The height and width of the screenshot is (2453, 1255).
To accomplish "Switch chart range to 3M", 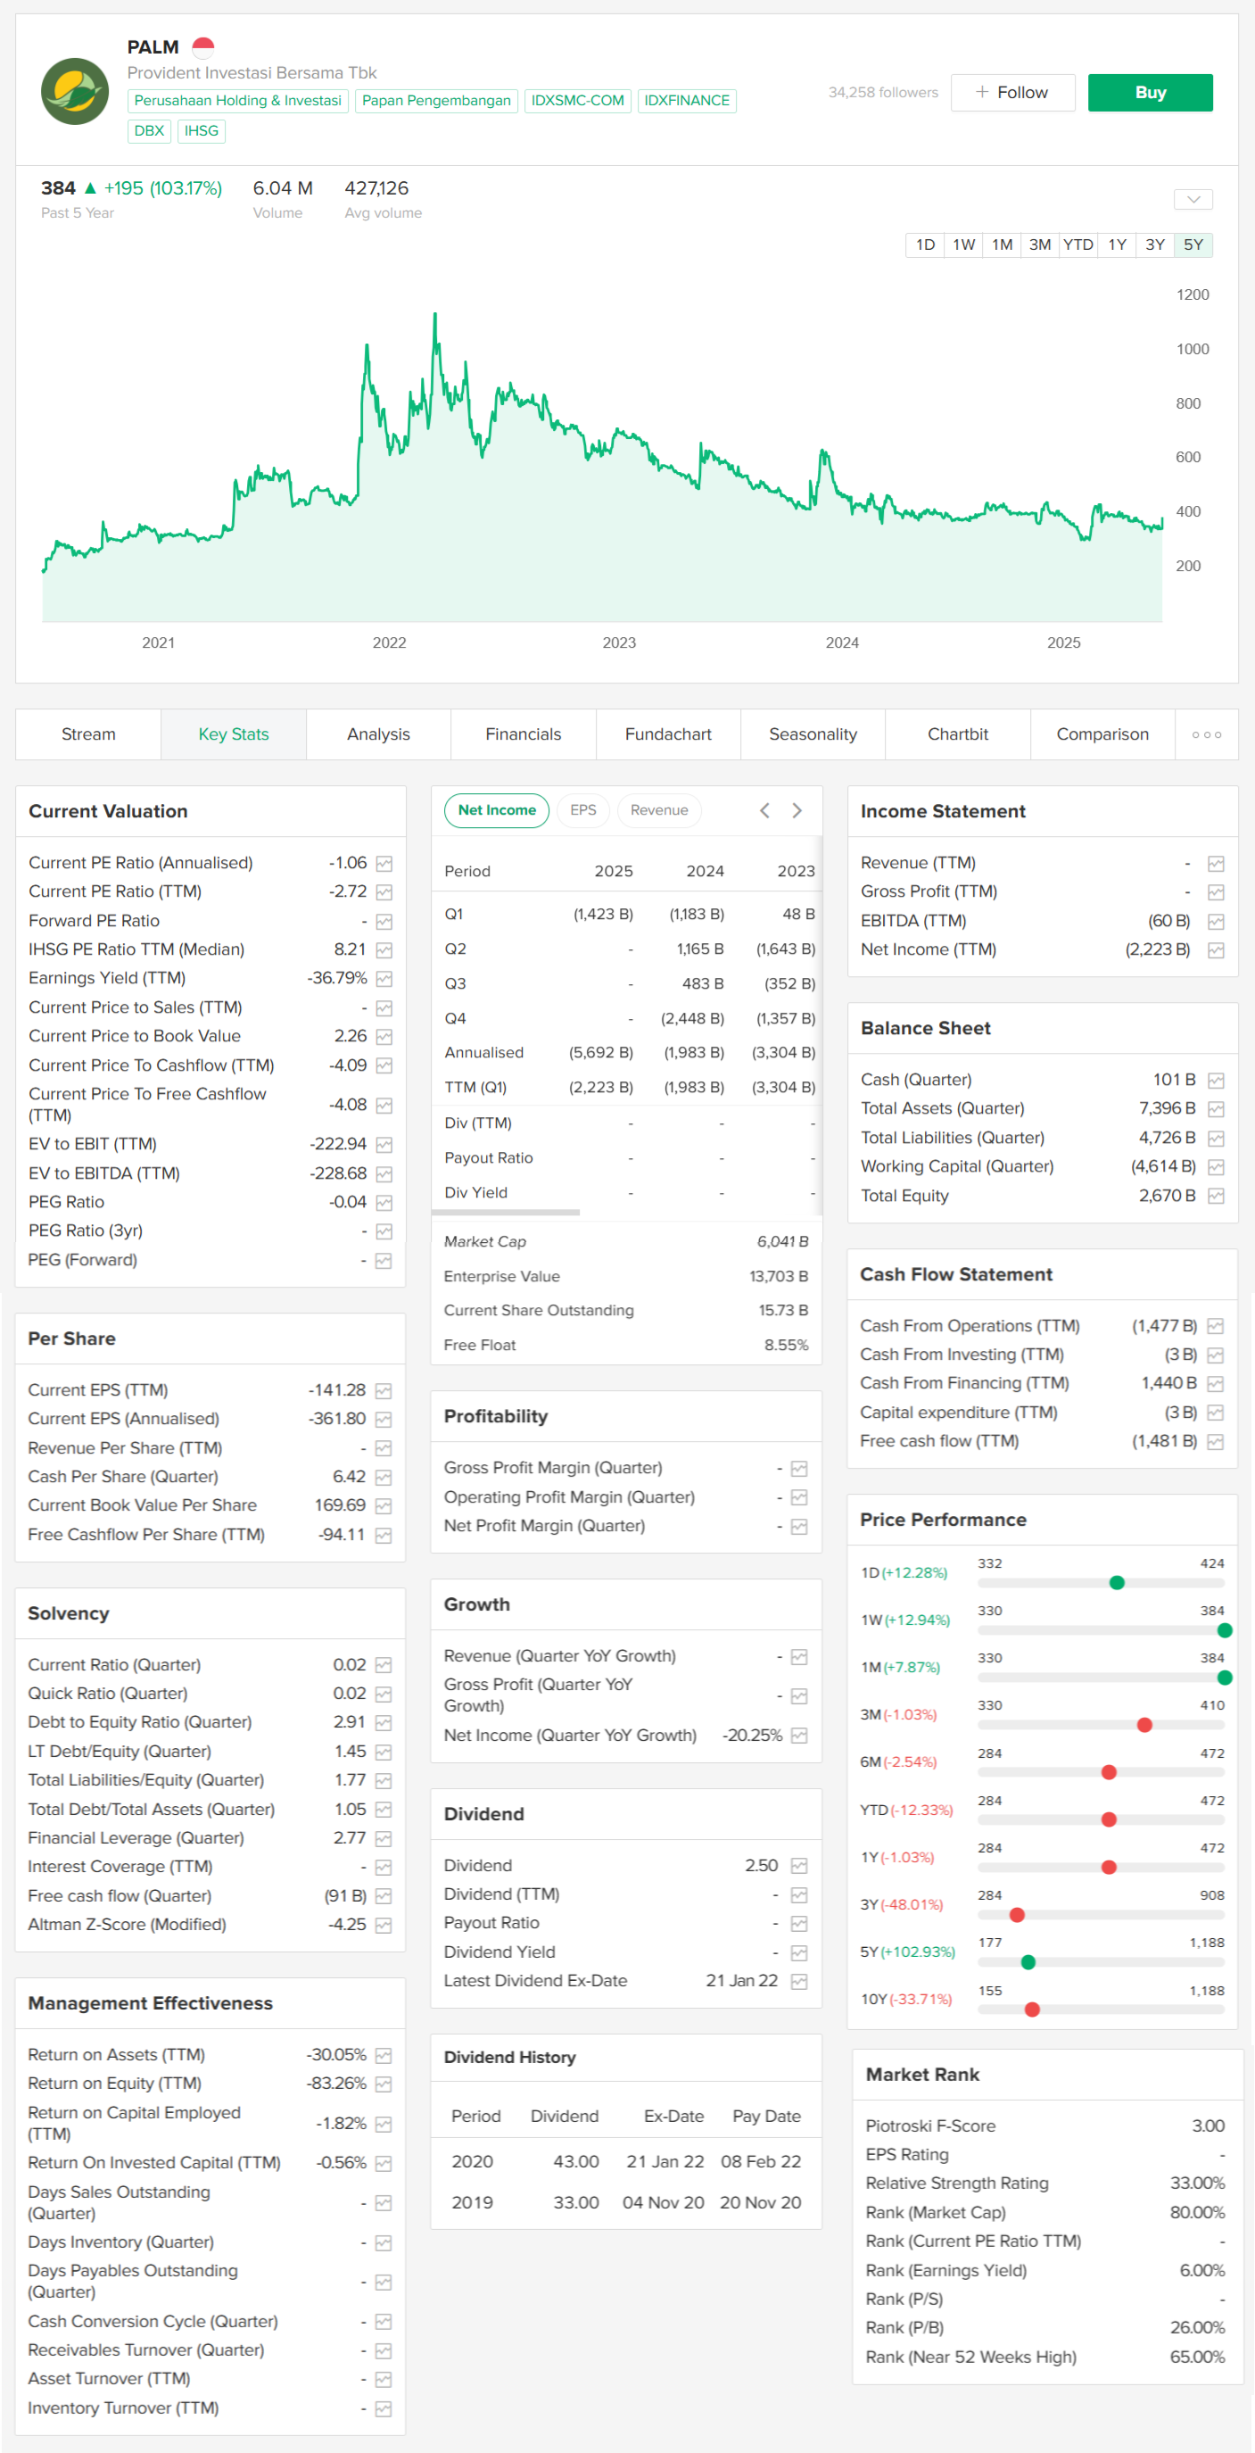I will (1040, 244).
